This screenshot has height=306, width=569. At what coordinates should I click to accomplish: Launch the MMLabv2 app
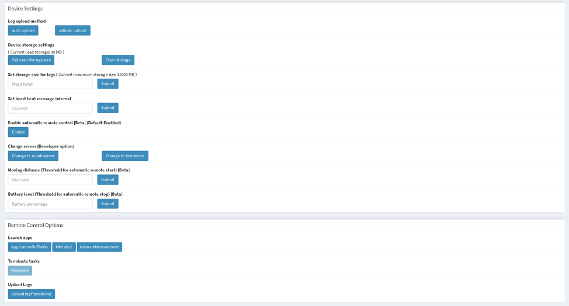click(x=64, y=247)
